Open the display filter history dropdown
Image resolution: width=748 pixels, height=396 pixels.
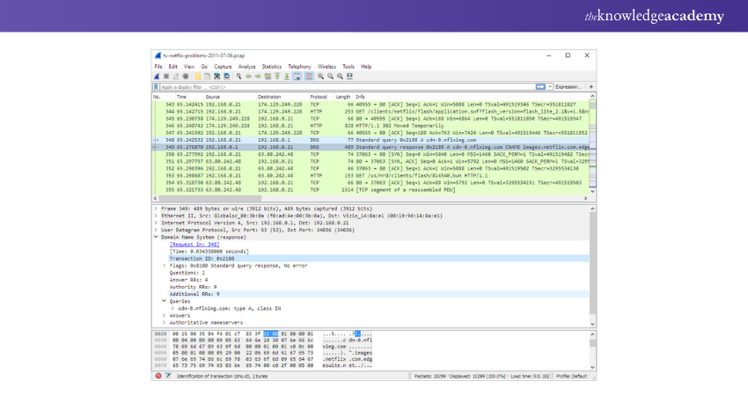[x=550, y=87]
